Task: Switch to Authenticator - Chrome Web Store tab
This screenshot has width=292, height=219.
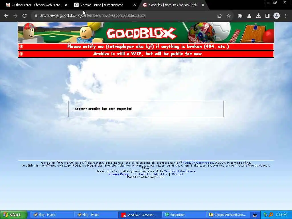Action: click(x=36, y=5)
